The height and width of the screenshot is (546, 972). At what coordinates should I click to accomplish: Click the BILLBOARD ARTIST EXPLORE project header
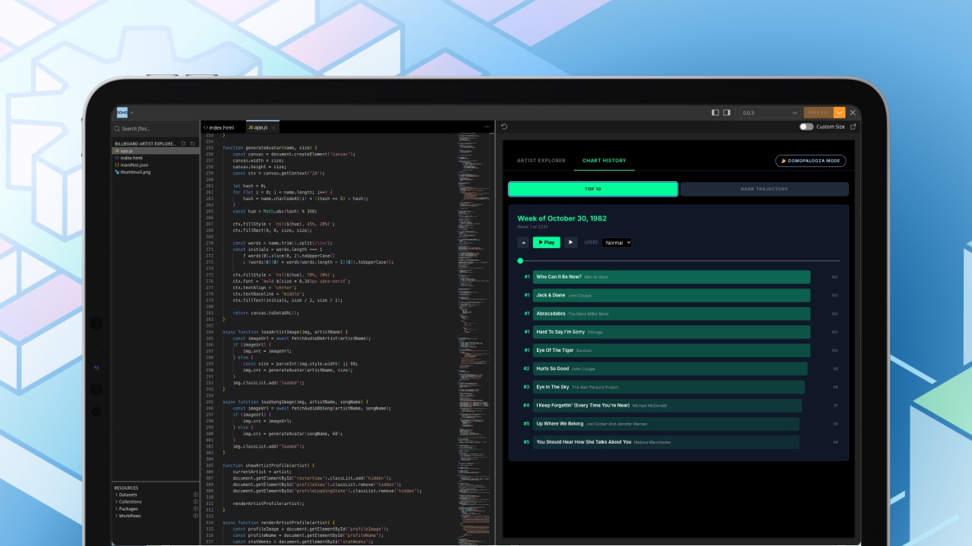(145, 143)
